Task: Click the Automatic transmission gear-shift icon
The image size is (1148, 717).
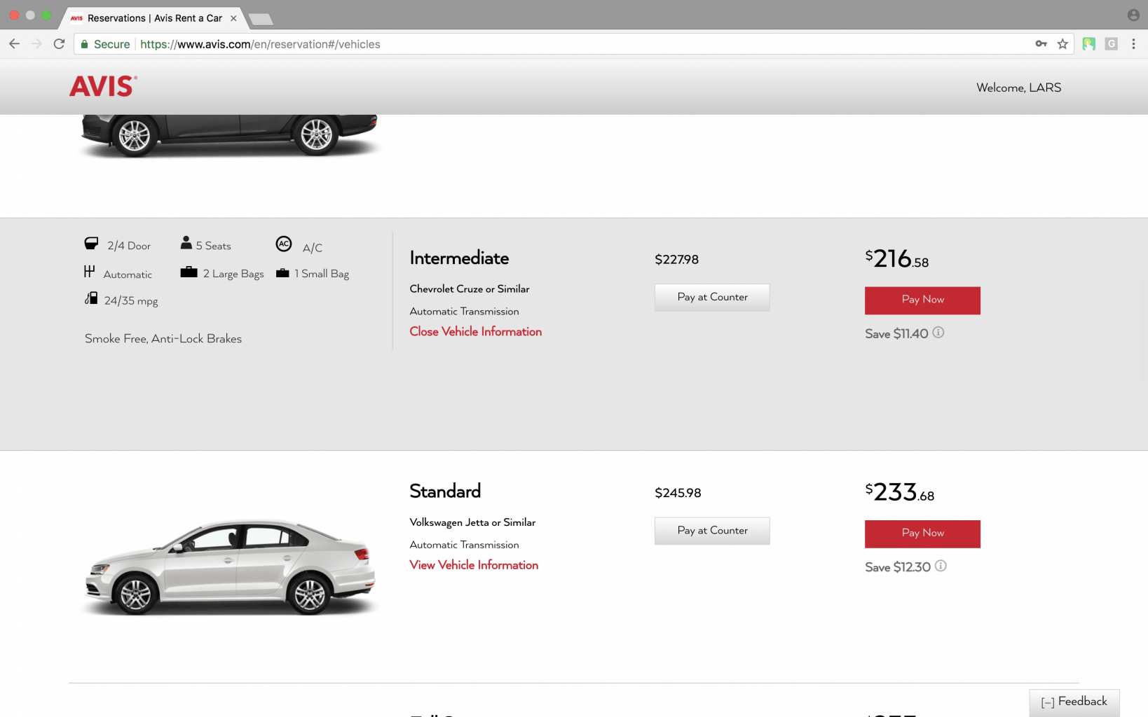Action: click(91, 272)
